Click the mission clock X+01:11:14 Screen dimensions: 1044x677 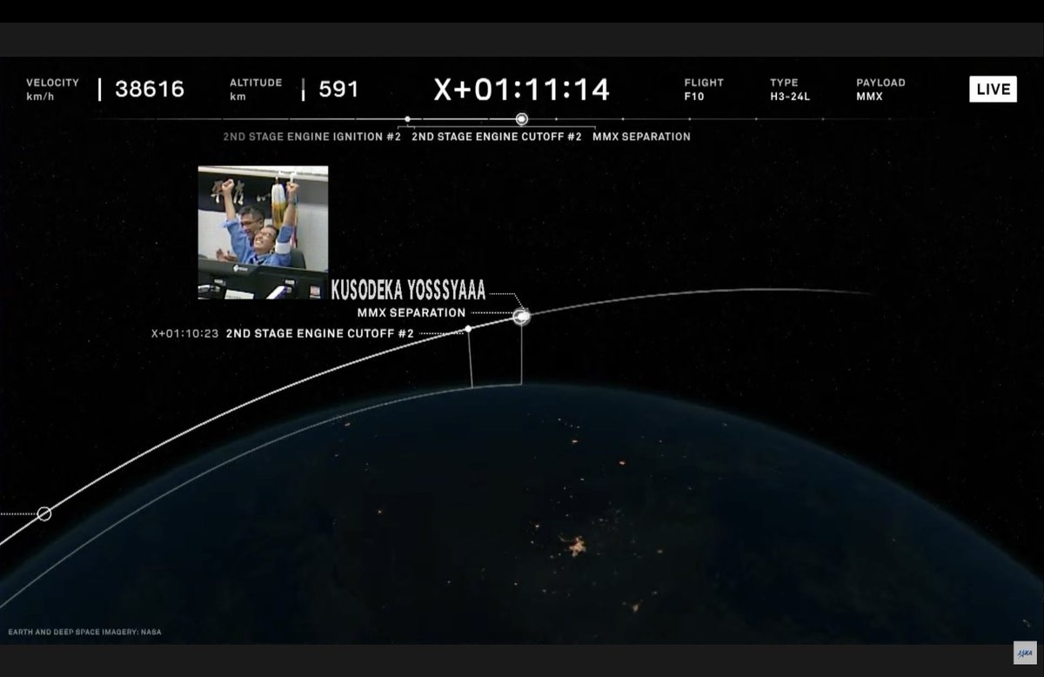click(x=522, y=90)
